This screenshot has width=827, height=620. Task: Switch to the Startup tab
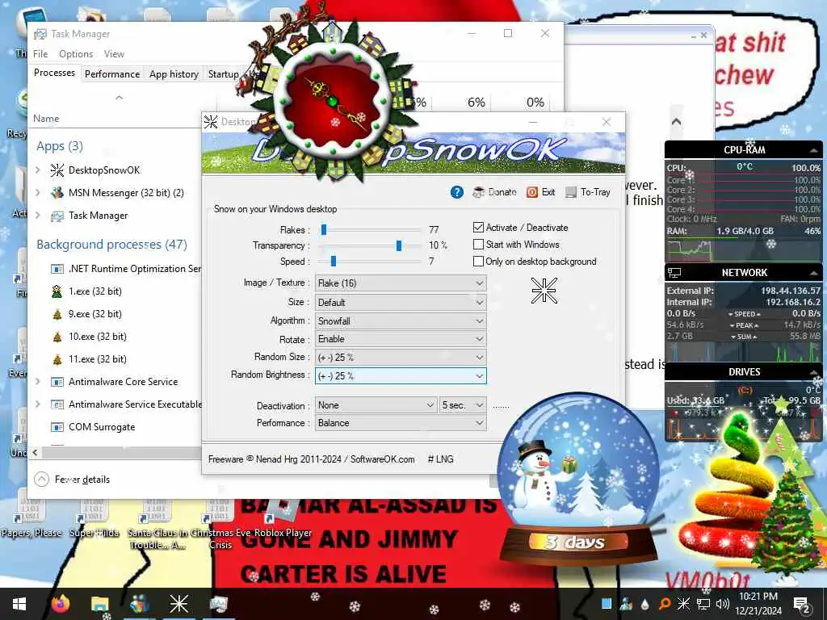tap(223, 74)
